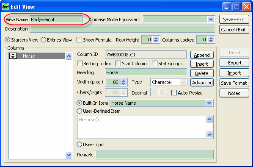
Task: Click the Column ID field VWB00002.C1
Action: pyautogui.click(x=146, y=55)
